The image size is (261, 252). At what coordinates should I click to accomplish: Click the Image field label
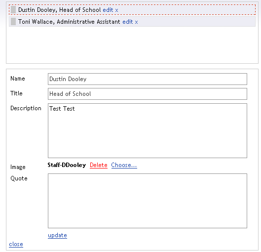(18, 167)
